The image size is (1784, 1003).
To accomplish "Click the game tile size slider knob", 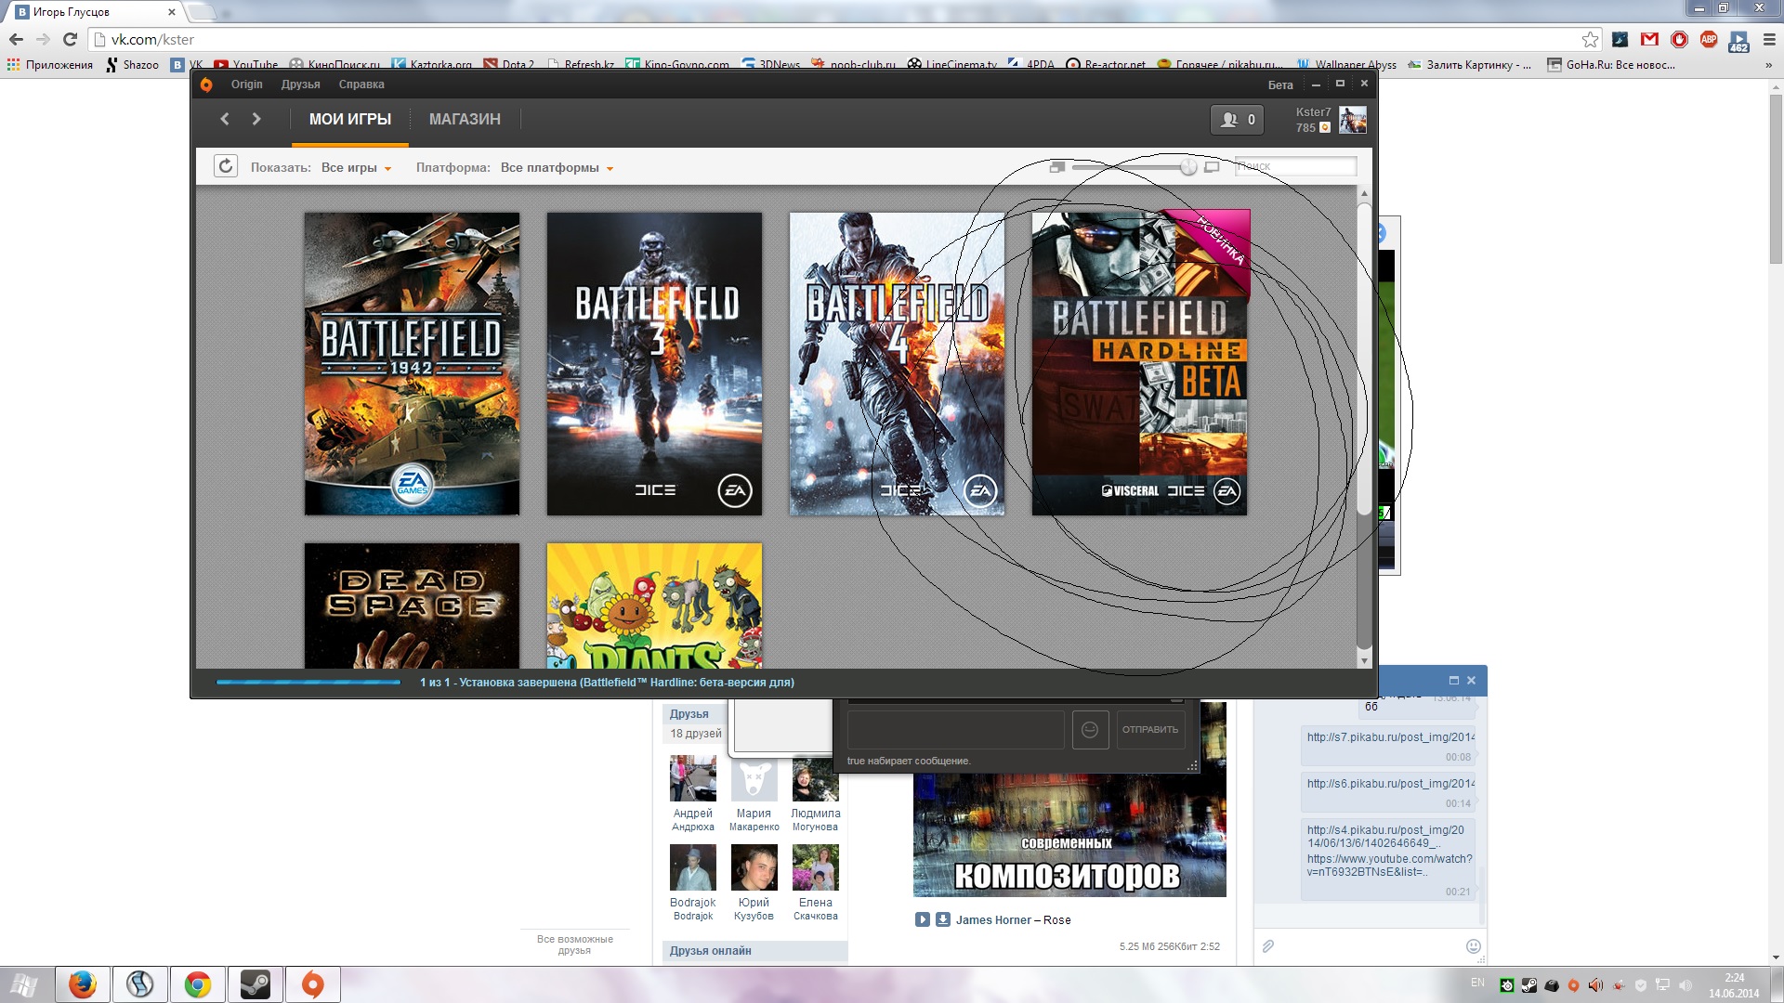I will (x=1188, y=167).
